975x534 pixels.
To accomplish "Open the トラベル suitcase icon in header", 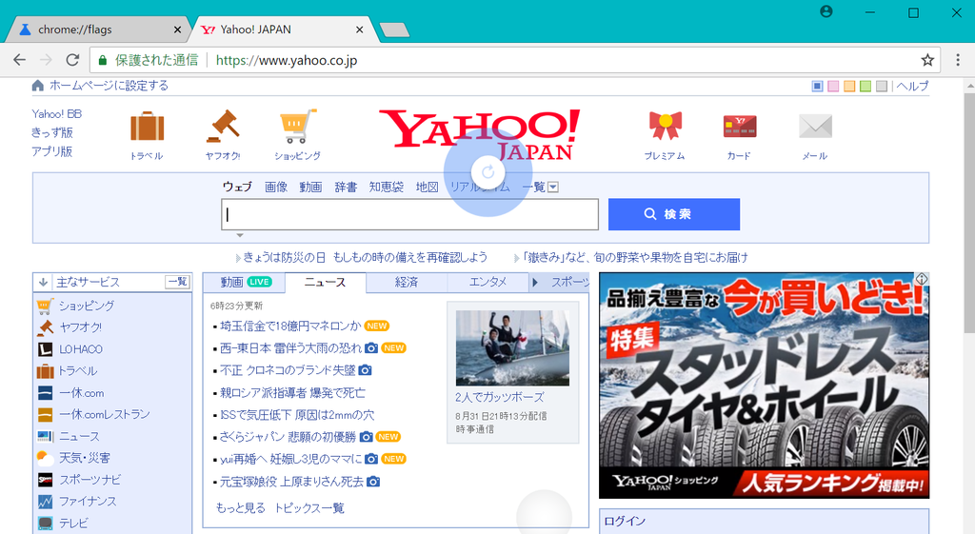I will click(x=147, y=127).
